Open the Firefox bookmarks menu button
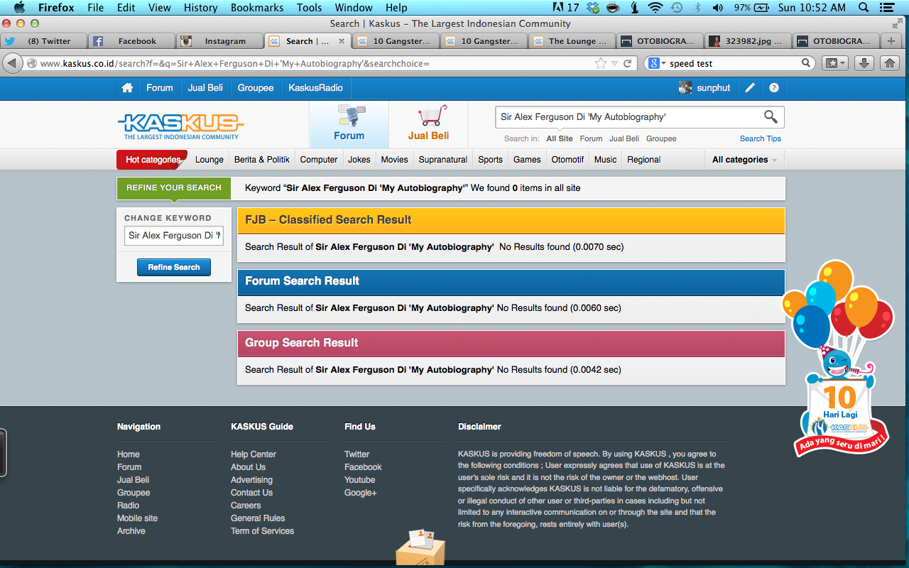Screen dimensions: 909x568 tap(834, 63)
